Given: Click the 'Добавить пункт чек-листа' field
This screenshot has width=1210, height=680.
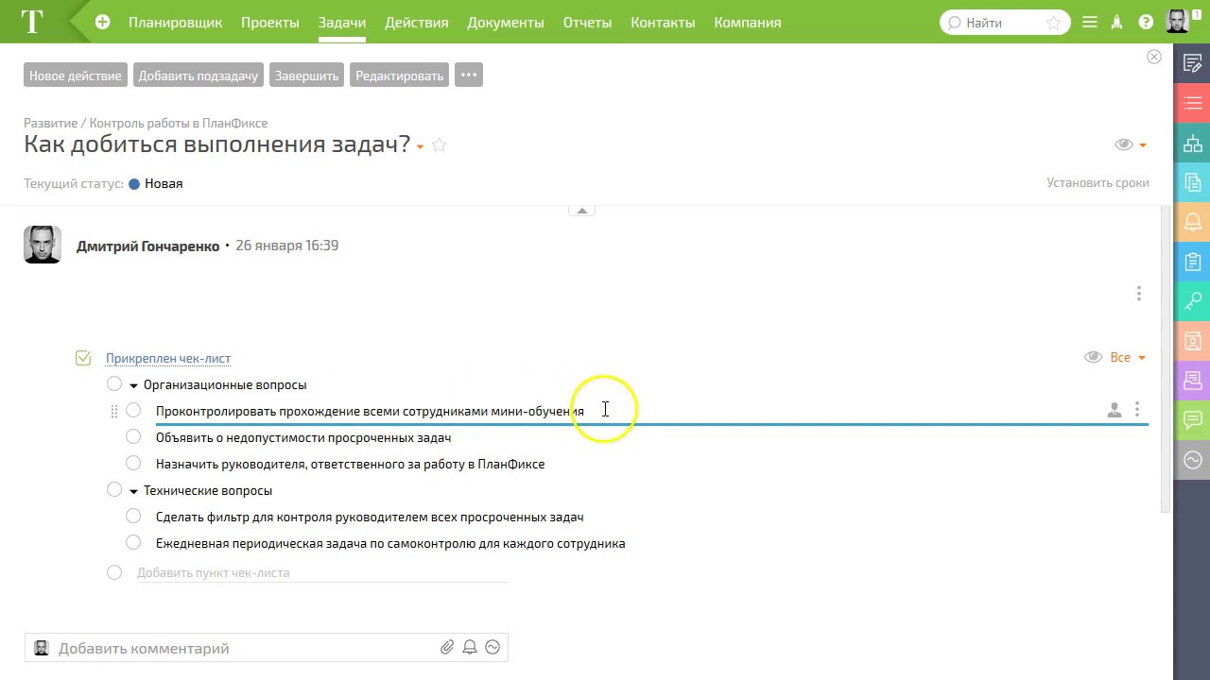Looking at the screenshot, I should point(322,572).
